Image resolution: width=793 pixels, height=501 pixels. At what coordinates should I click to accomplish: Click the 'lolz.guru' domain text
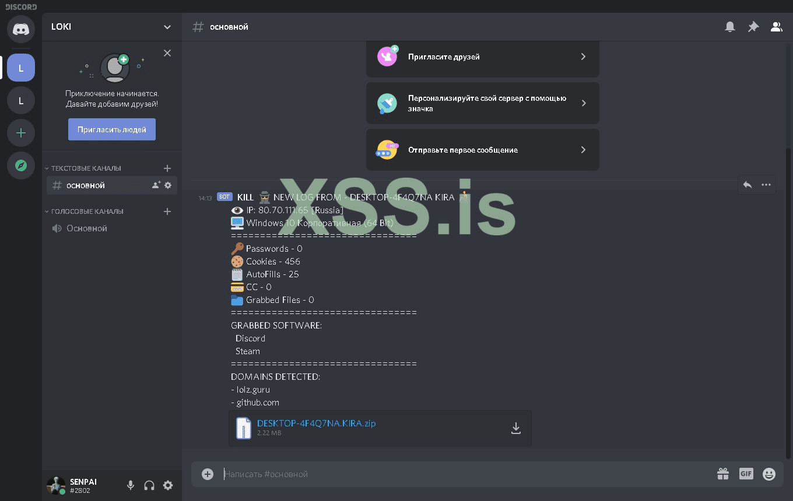coord(253,390)
